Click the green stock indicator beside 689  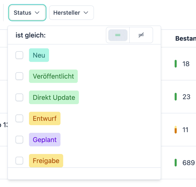(175, 163)
